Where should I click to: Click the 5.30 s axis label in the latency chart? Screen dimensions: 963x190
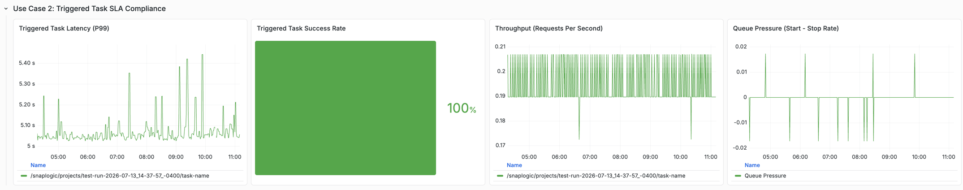pyautogui.click(x=27, y=84)
